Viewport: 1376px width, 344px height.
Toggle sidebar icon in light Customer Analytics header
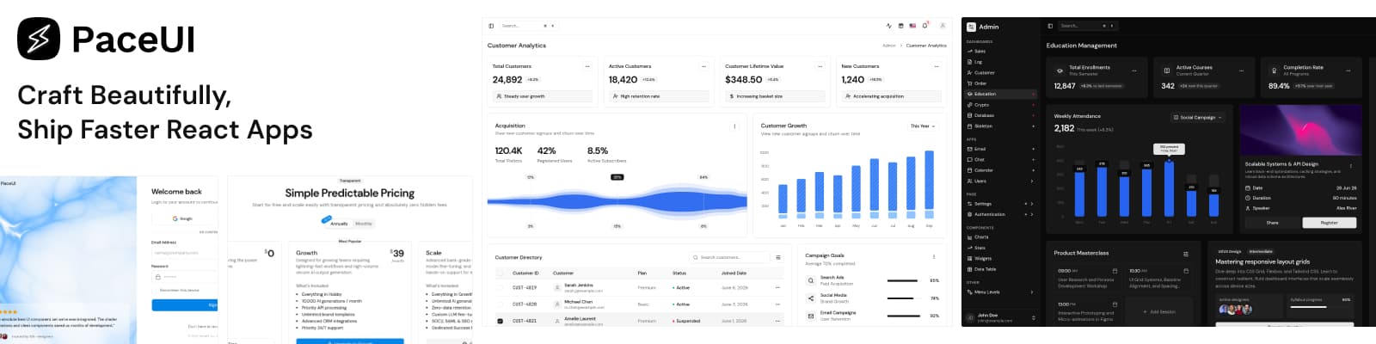point(491,26)
